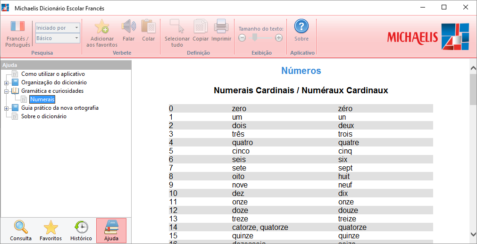Decrease text size with minus button

tap(242, 38)
